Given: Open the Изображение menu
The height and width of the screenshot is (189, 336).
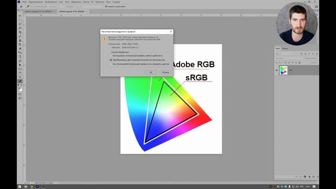Looking at the screenshot, I should pos(50,2).
